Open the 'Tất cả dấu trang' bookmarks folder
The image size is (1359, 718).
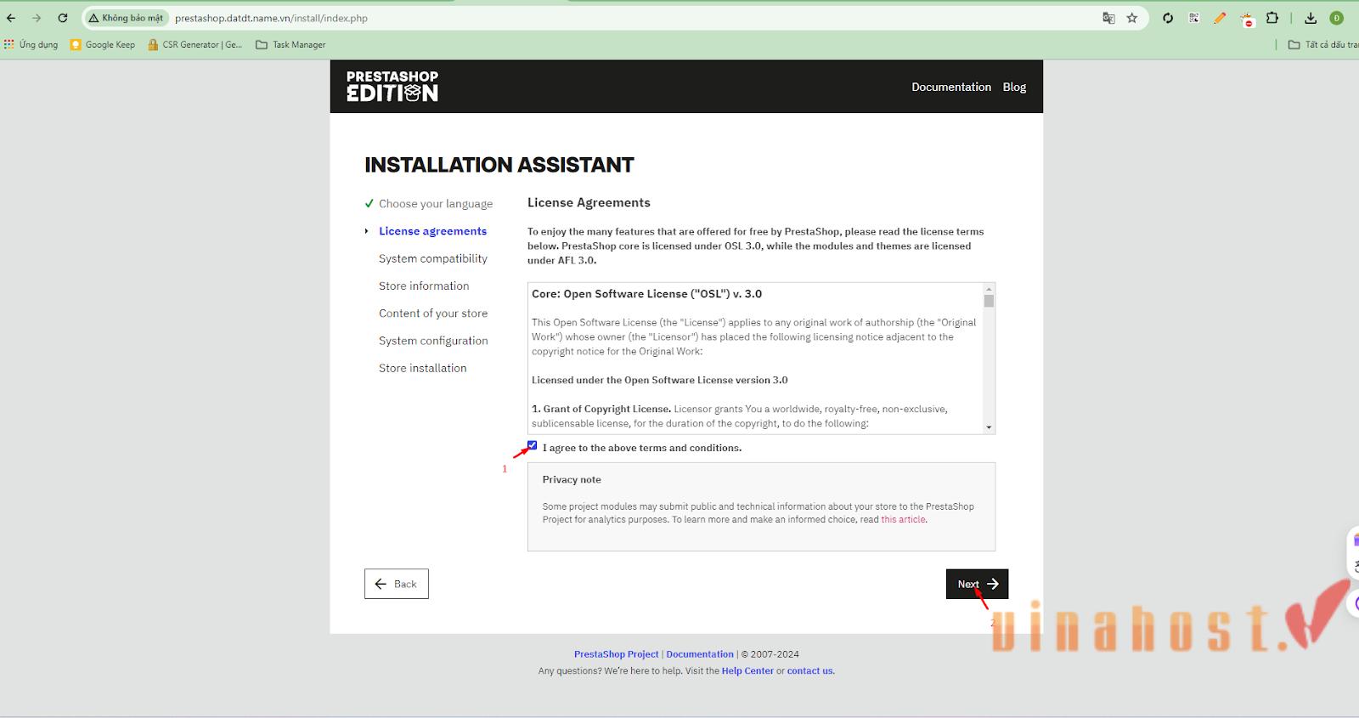coord(1323,44)
